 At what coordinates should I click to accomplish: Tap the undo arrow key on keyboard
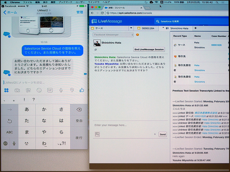[x=9, y=121]
